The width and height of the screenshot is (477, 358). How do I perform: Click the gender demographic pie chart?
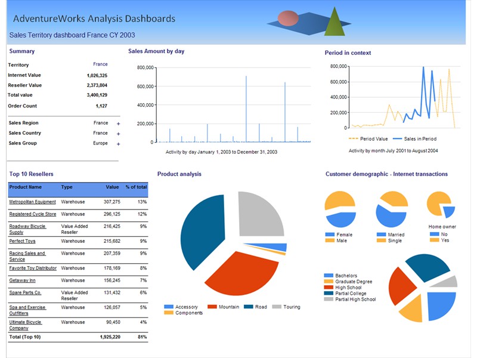tap(340, 209)
